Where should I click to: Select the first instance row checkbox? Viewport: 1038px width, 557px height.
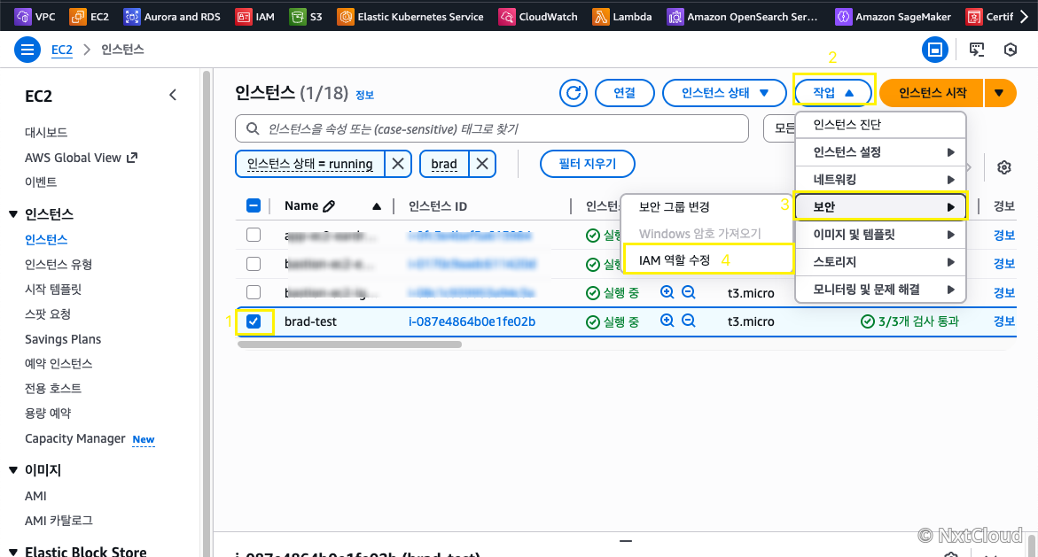(x=254, y=235)
